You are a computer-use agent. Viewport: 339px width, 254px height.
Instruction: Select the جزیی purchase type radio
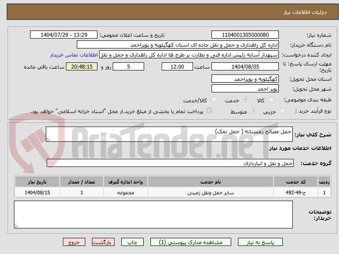[282, 111]
